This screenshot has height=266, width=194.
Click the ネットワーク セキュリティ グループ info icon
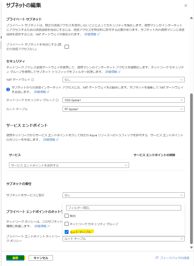[x=57, y=100]
